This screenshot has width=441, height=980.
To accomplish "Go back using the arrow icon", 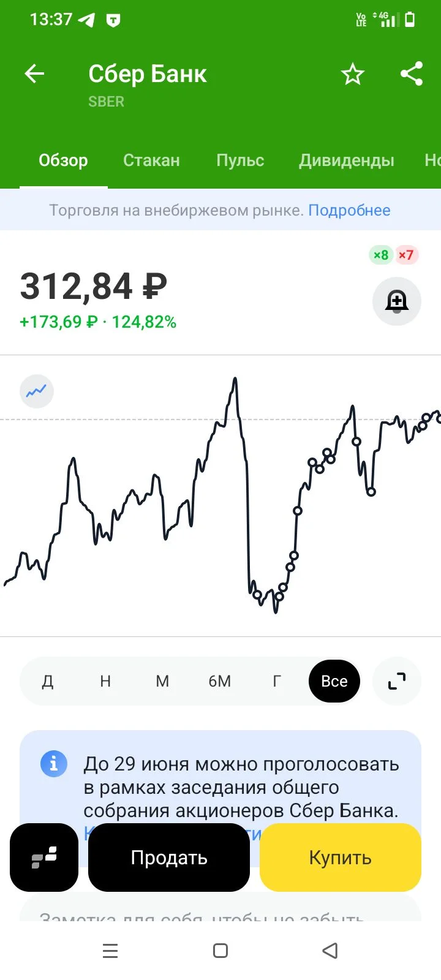I will [x=34, y=74].
